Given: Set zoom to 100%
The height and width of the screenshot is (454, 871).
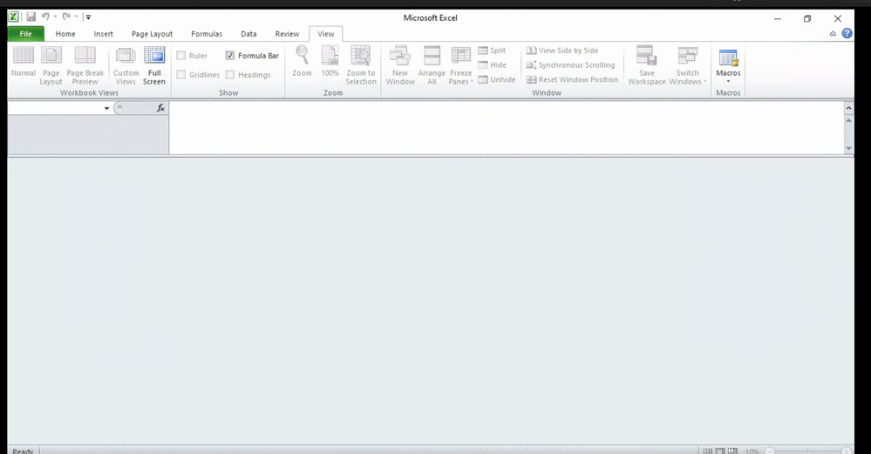Looking at the screenshot, I should click(x=330, y=62).
